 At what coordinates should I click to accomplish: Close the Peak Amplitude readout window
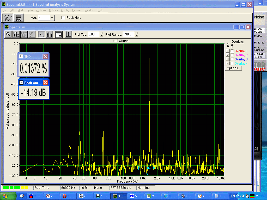click(x=45, y=83)
